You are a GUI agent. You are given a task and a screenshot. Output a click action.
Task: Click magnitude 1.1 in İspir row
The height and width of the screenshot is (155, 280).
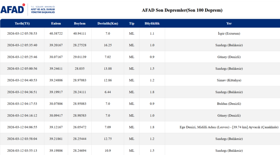[x=152, y=33]
